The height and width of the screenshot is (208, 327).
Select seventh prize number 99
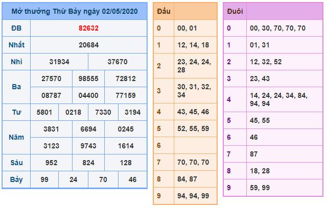[44, 179]
